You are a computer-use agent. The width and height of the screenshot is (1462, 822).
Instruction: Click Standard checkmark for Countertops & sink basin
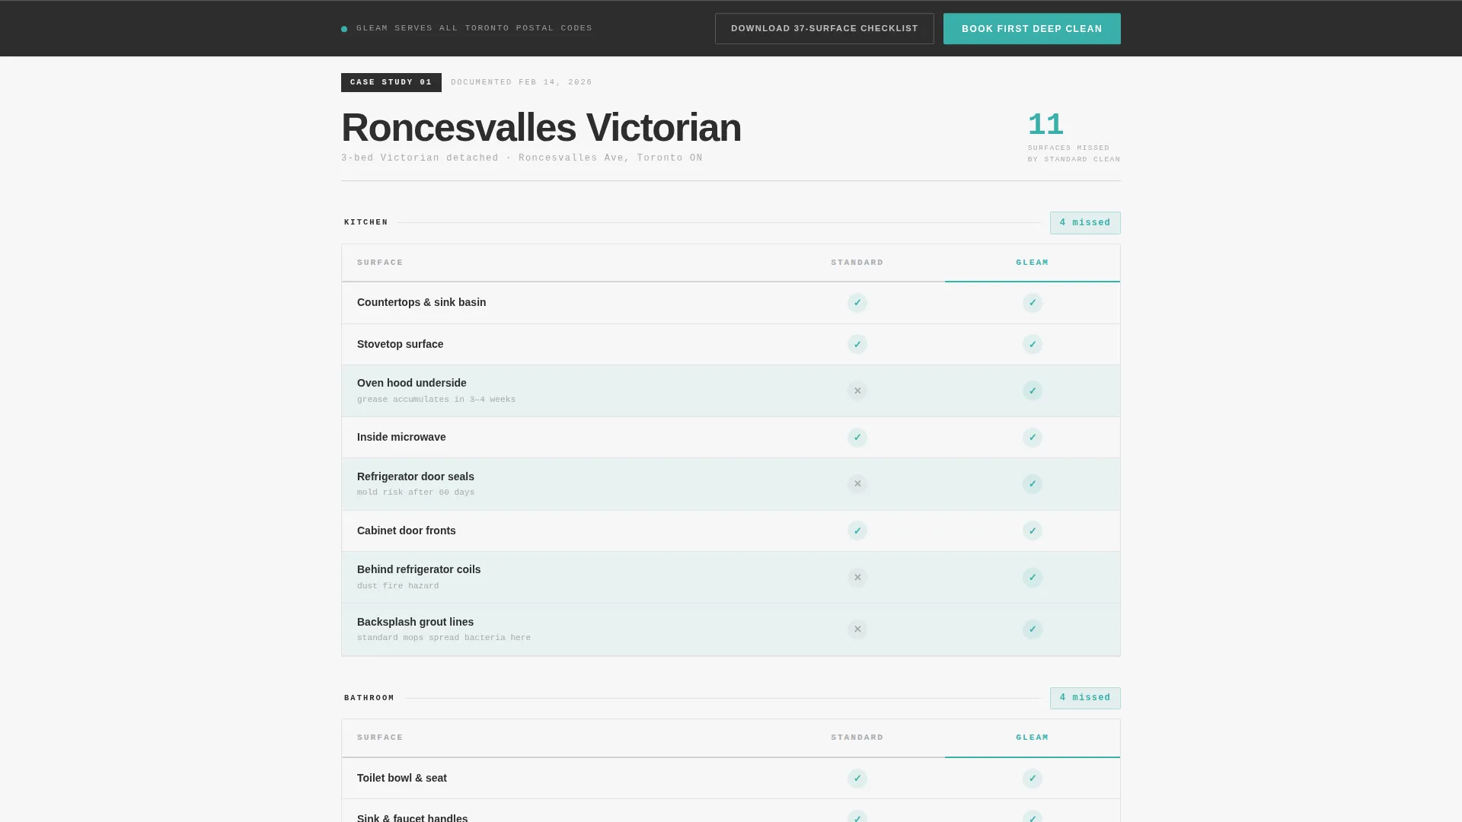pos(857,303)
